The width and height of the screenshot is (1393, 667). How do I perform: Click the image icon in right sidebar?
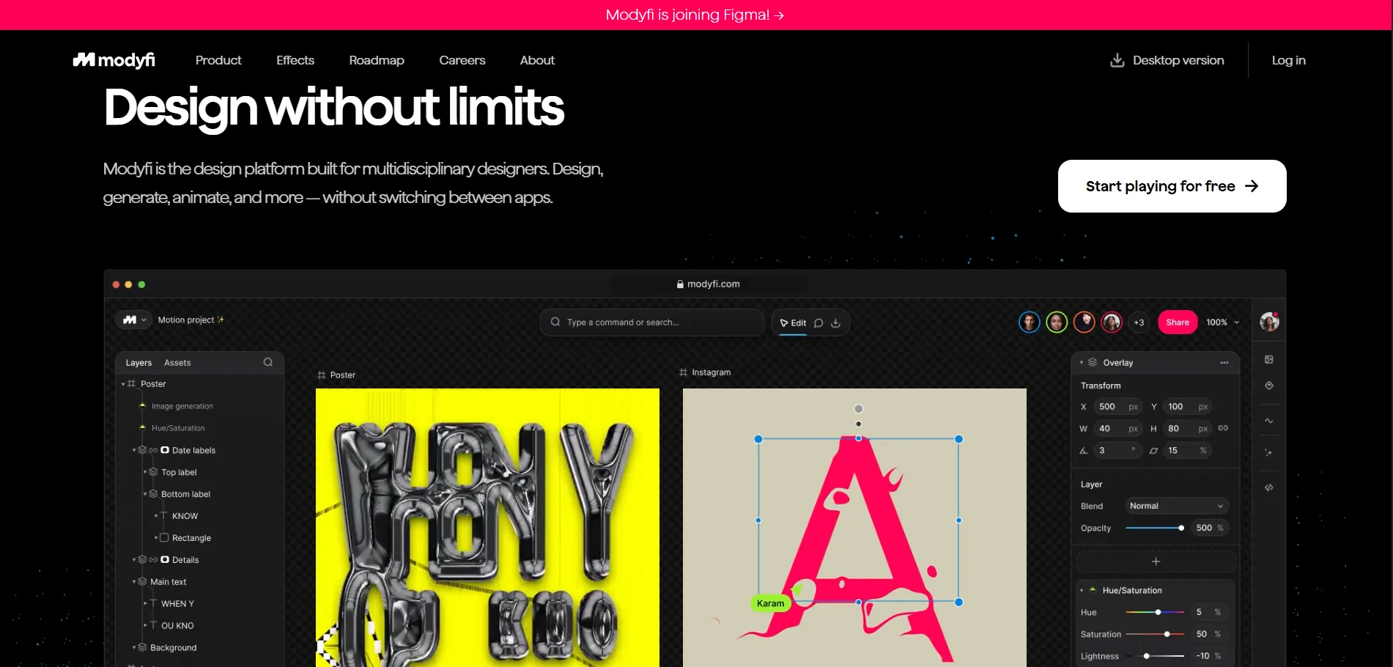click(x=1269, y=359)
